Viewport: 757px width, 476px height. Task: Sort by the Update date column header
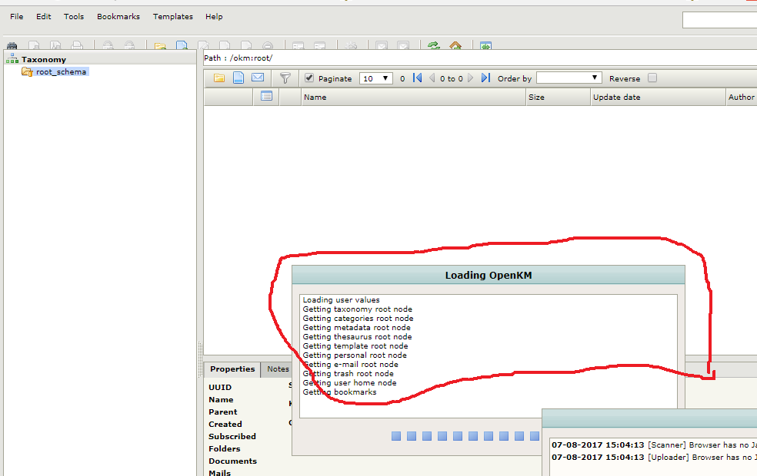click(616, 98)
